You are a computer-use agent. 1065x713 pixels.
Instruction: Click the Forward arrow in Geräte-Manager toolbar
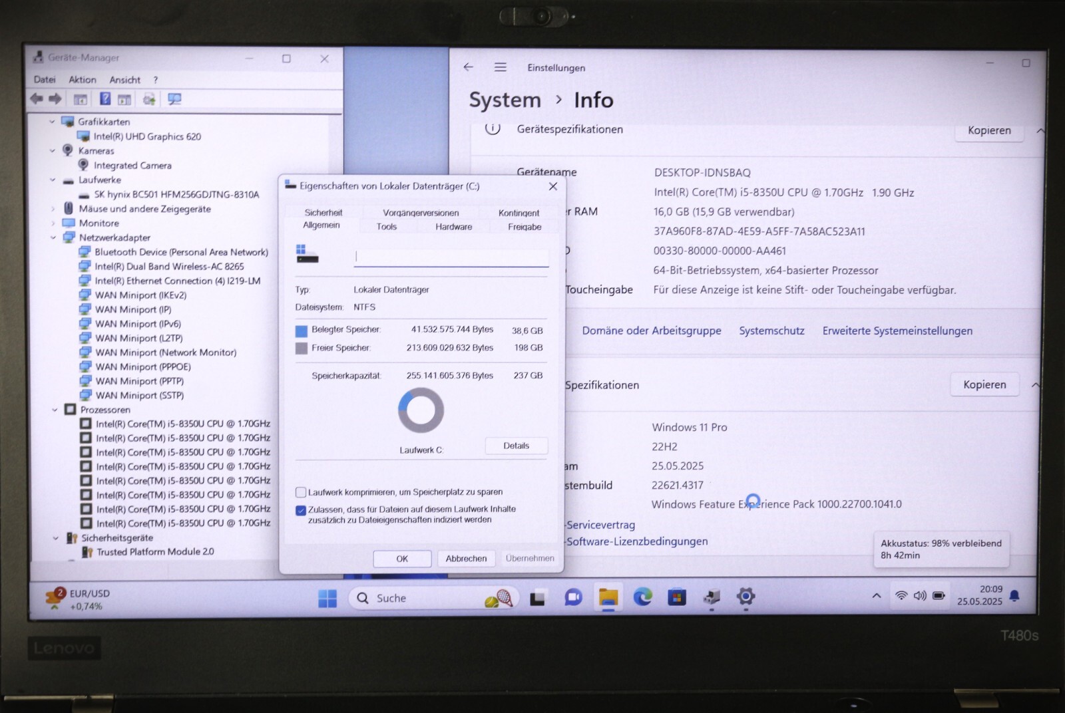click(x=55, y=99)
